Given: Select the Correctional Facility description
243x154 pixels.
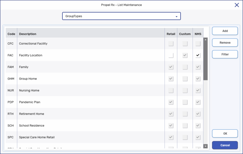Looking at the screenshot, I should click(x=91, y=43).
